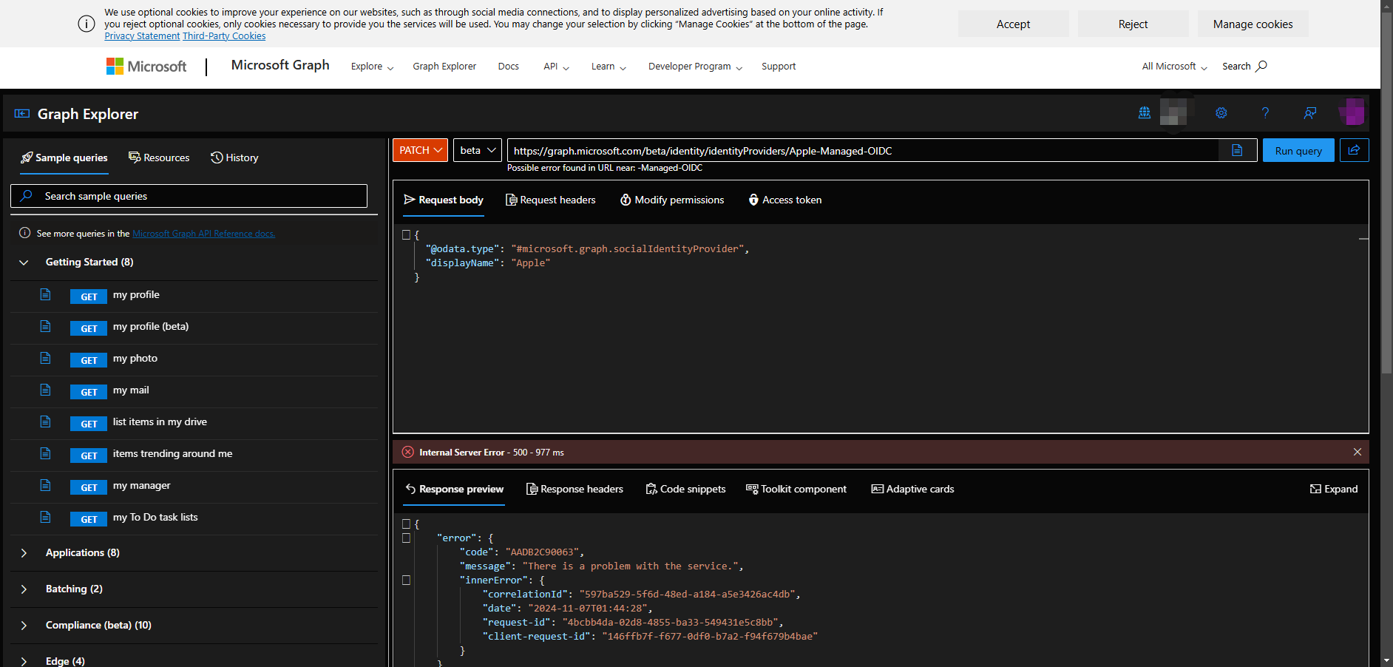This screenshot has width=1393, height=667.
Task: Expand the Edge (4) category
Action: pyautogui.click(x=24, y=661)
